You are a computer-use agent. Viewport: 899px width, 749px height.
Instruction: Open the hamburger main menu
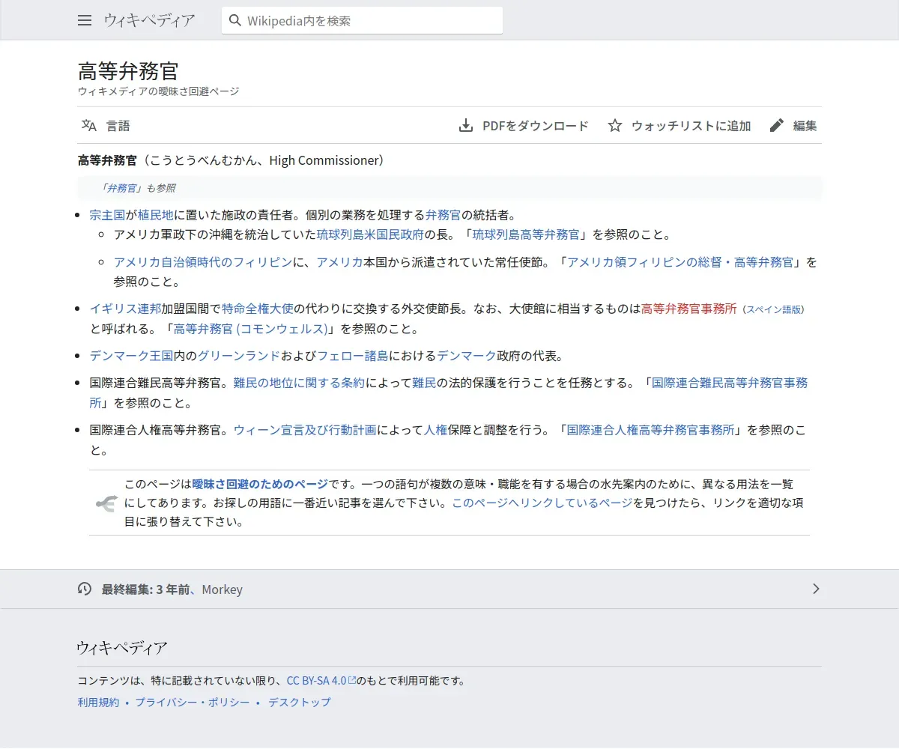85,20
